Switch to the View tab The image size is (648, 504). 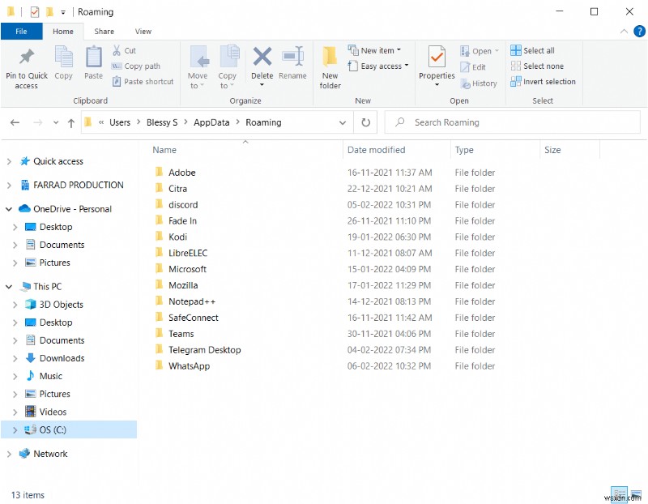143,32
